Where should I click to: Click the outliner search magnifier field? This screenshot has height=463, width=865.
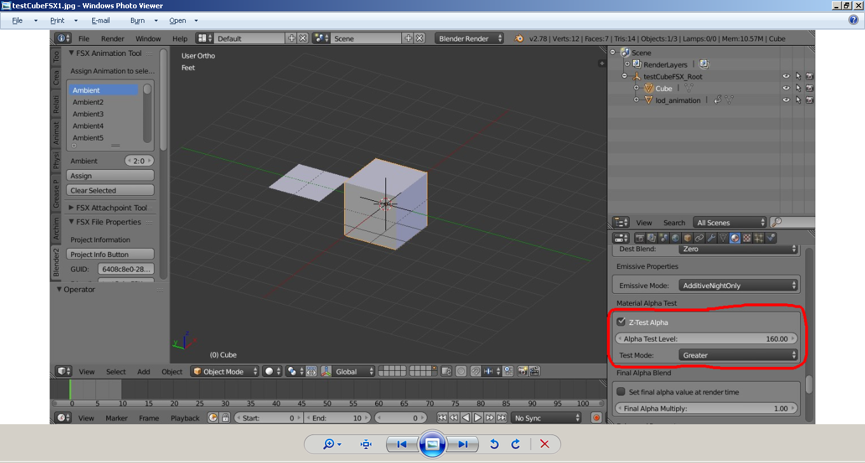click(x=792, y=223)
